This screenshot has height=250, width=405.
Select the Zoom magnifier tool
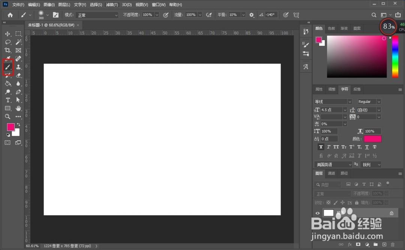[8, 116]
